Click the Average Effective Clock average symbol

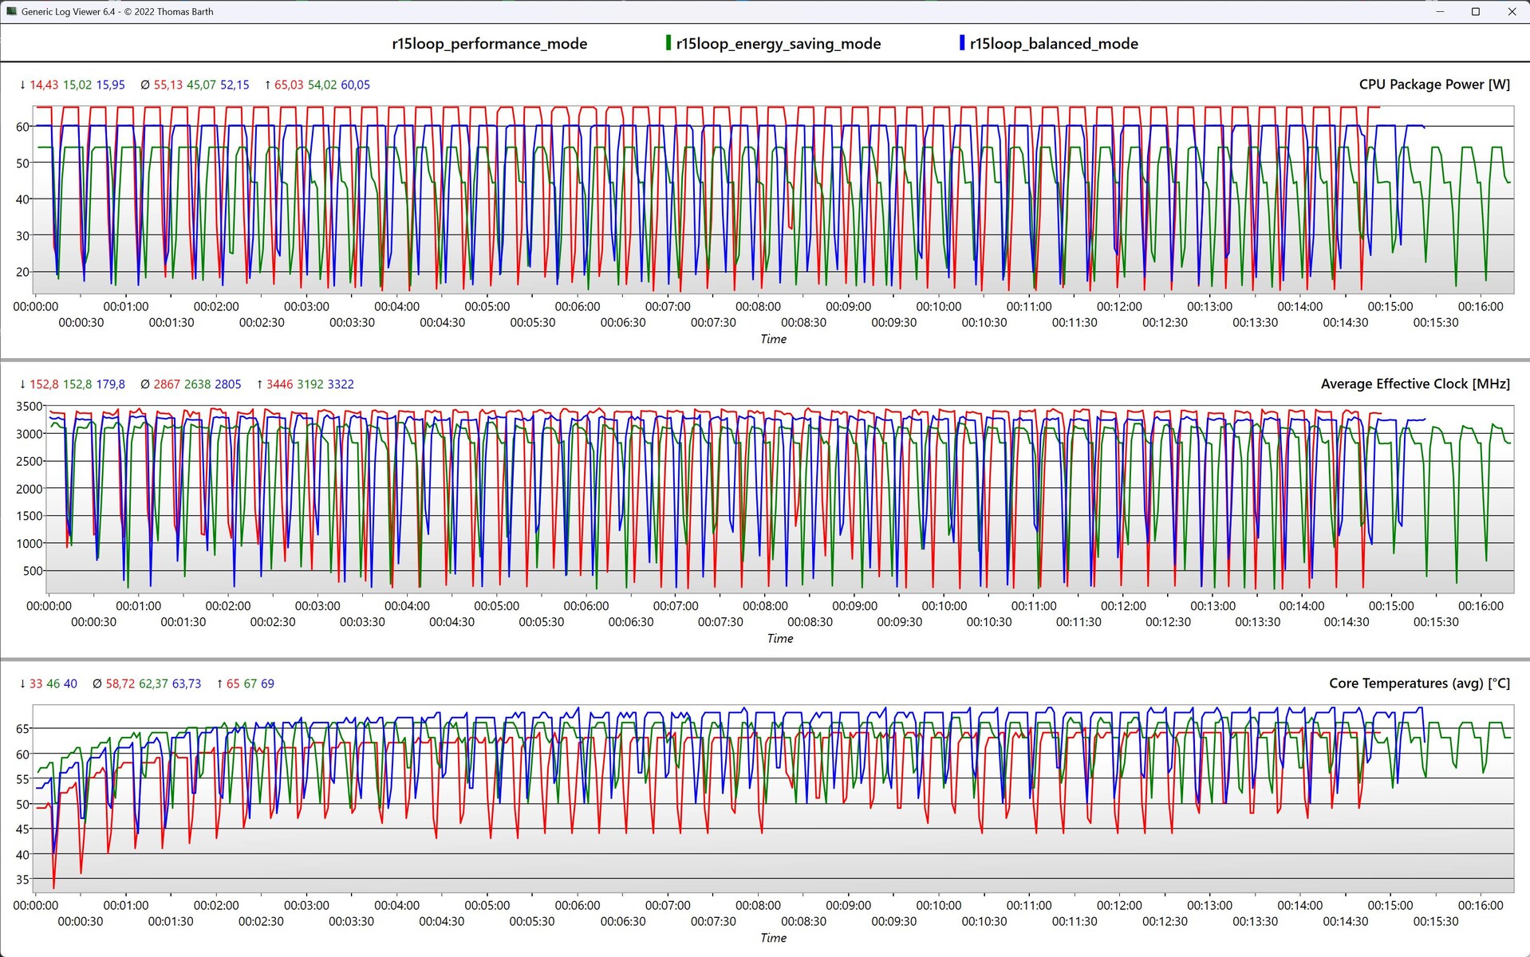(x=144, y=384)
